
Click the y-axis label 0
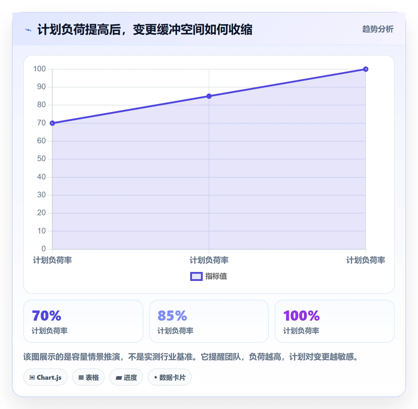click(x=44, y=249)
